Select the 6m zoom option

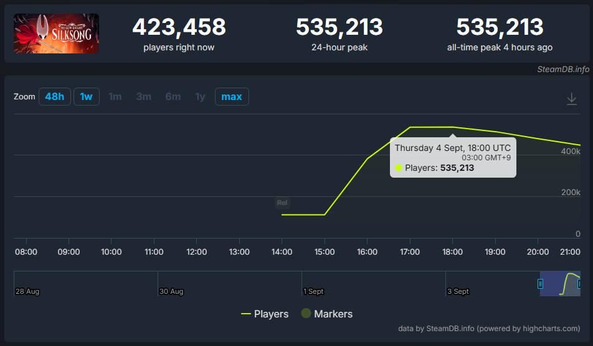click(173, 96)
